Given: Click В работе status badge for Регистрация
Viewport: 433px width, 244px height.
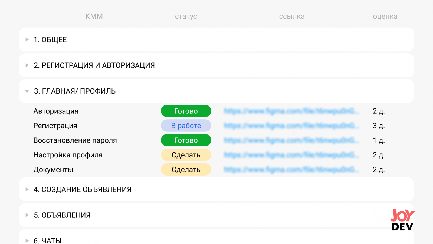Looking at the screenshot, I should point(186,126).
